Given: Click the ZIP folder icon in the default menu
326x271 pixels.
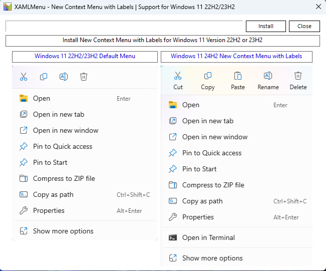Looking at the screenshot, I should 24,178.
